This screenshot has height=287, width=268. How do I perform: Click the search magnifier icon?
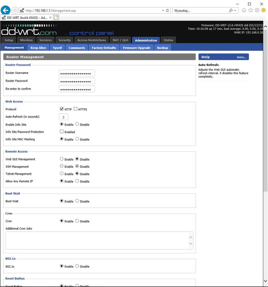point(231,10)
